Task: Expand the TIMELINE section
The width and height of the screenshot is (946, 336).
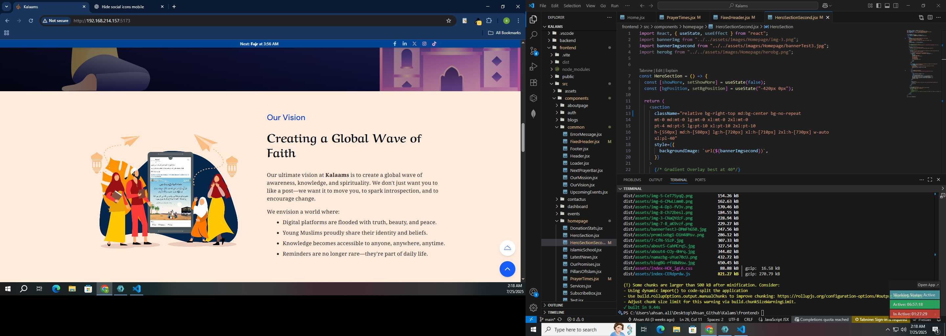Action: [x=556, y=312]
